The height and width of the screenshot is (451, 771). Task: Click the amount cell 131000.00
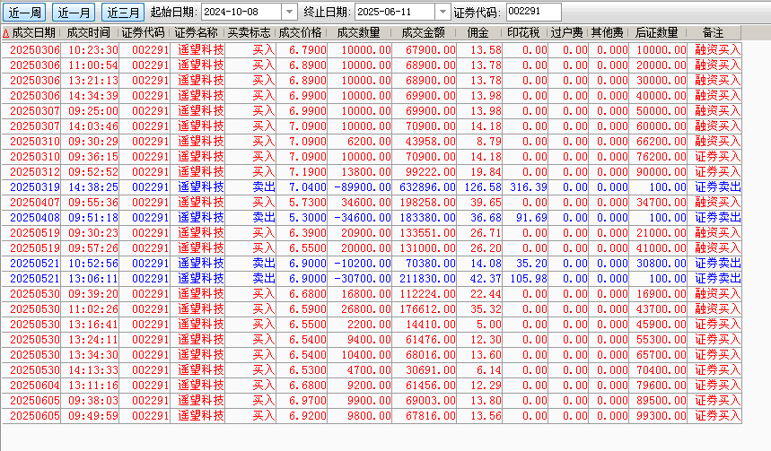coord(428,248)
